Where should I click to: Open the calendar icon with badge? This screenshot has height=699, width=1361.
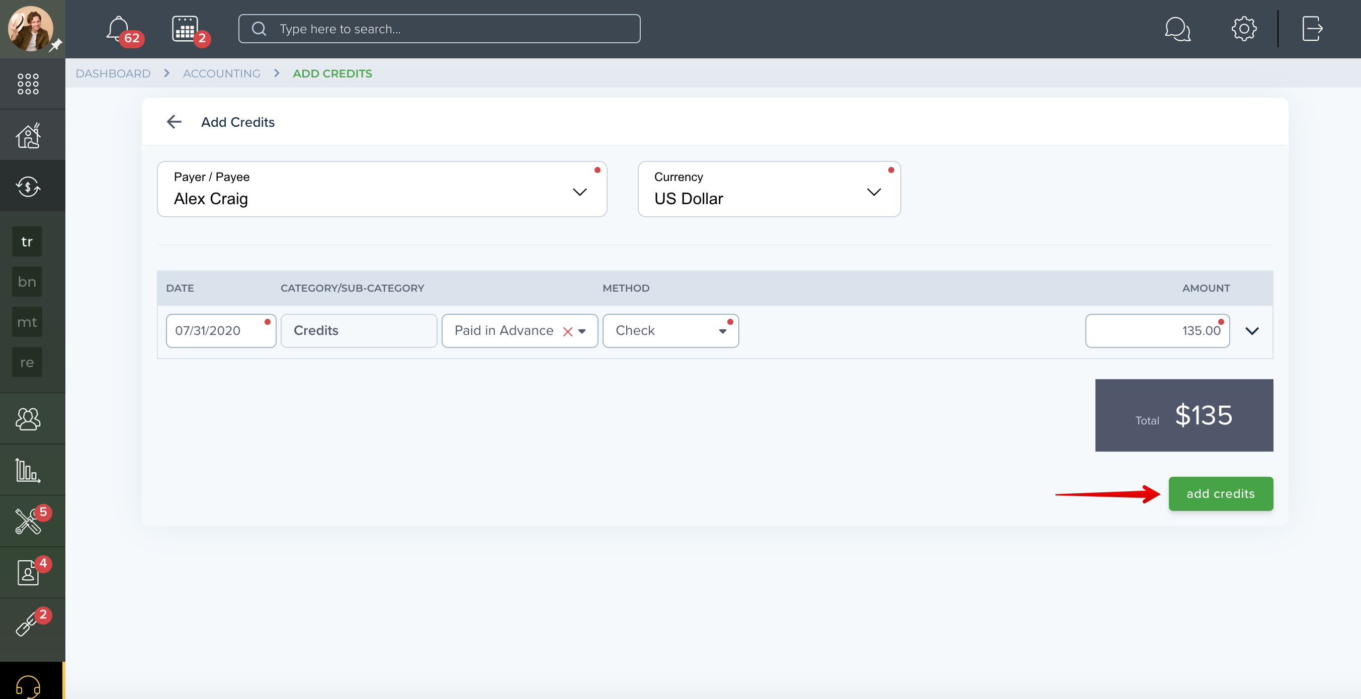pos(185,29)
